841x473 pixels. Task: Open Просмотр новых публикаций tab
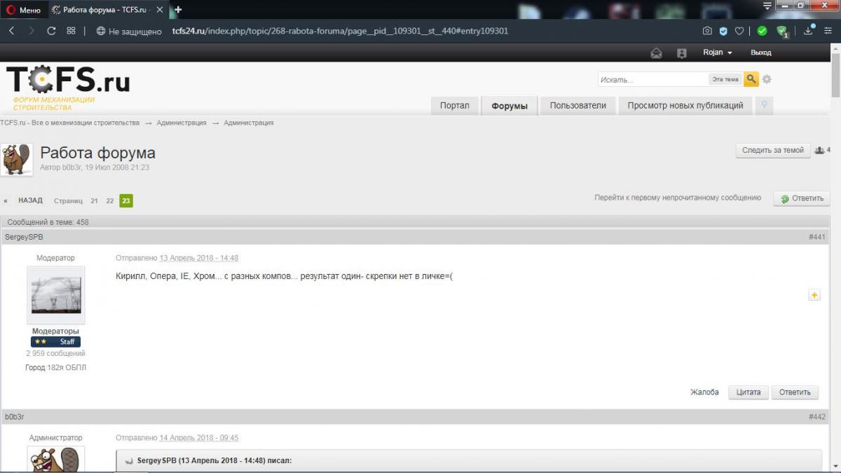[685, 106]
